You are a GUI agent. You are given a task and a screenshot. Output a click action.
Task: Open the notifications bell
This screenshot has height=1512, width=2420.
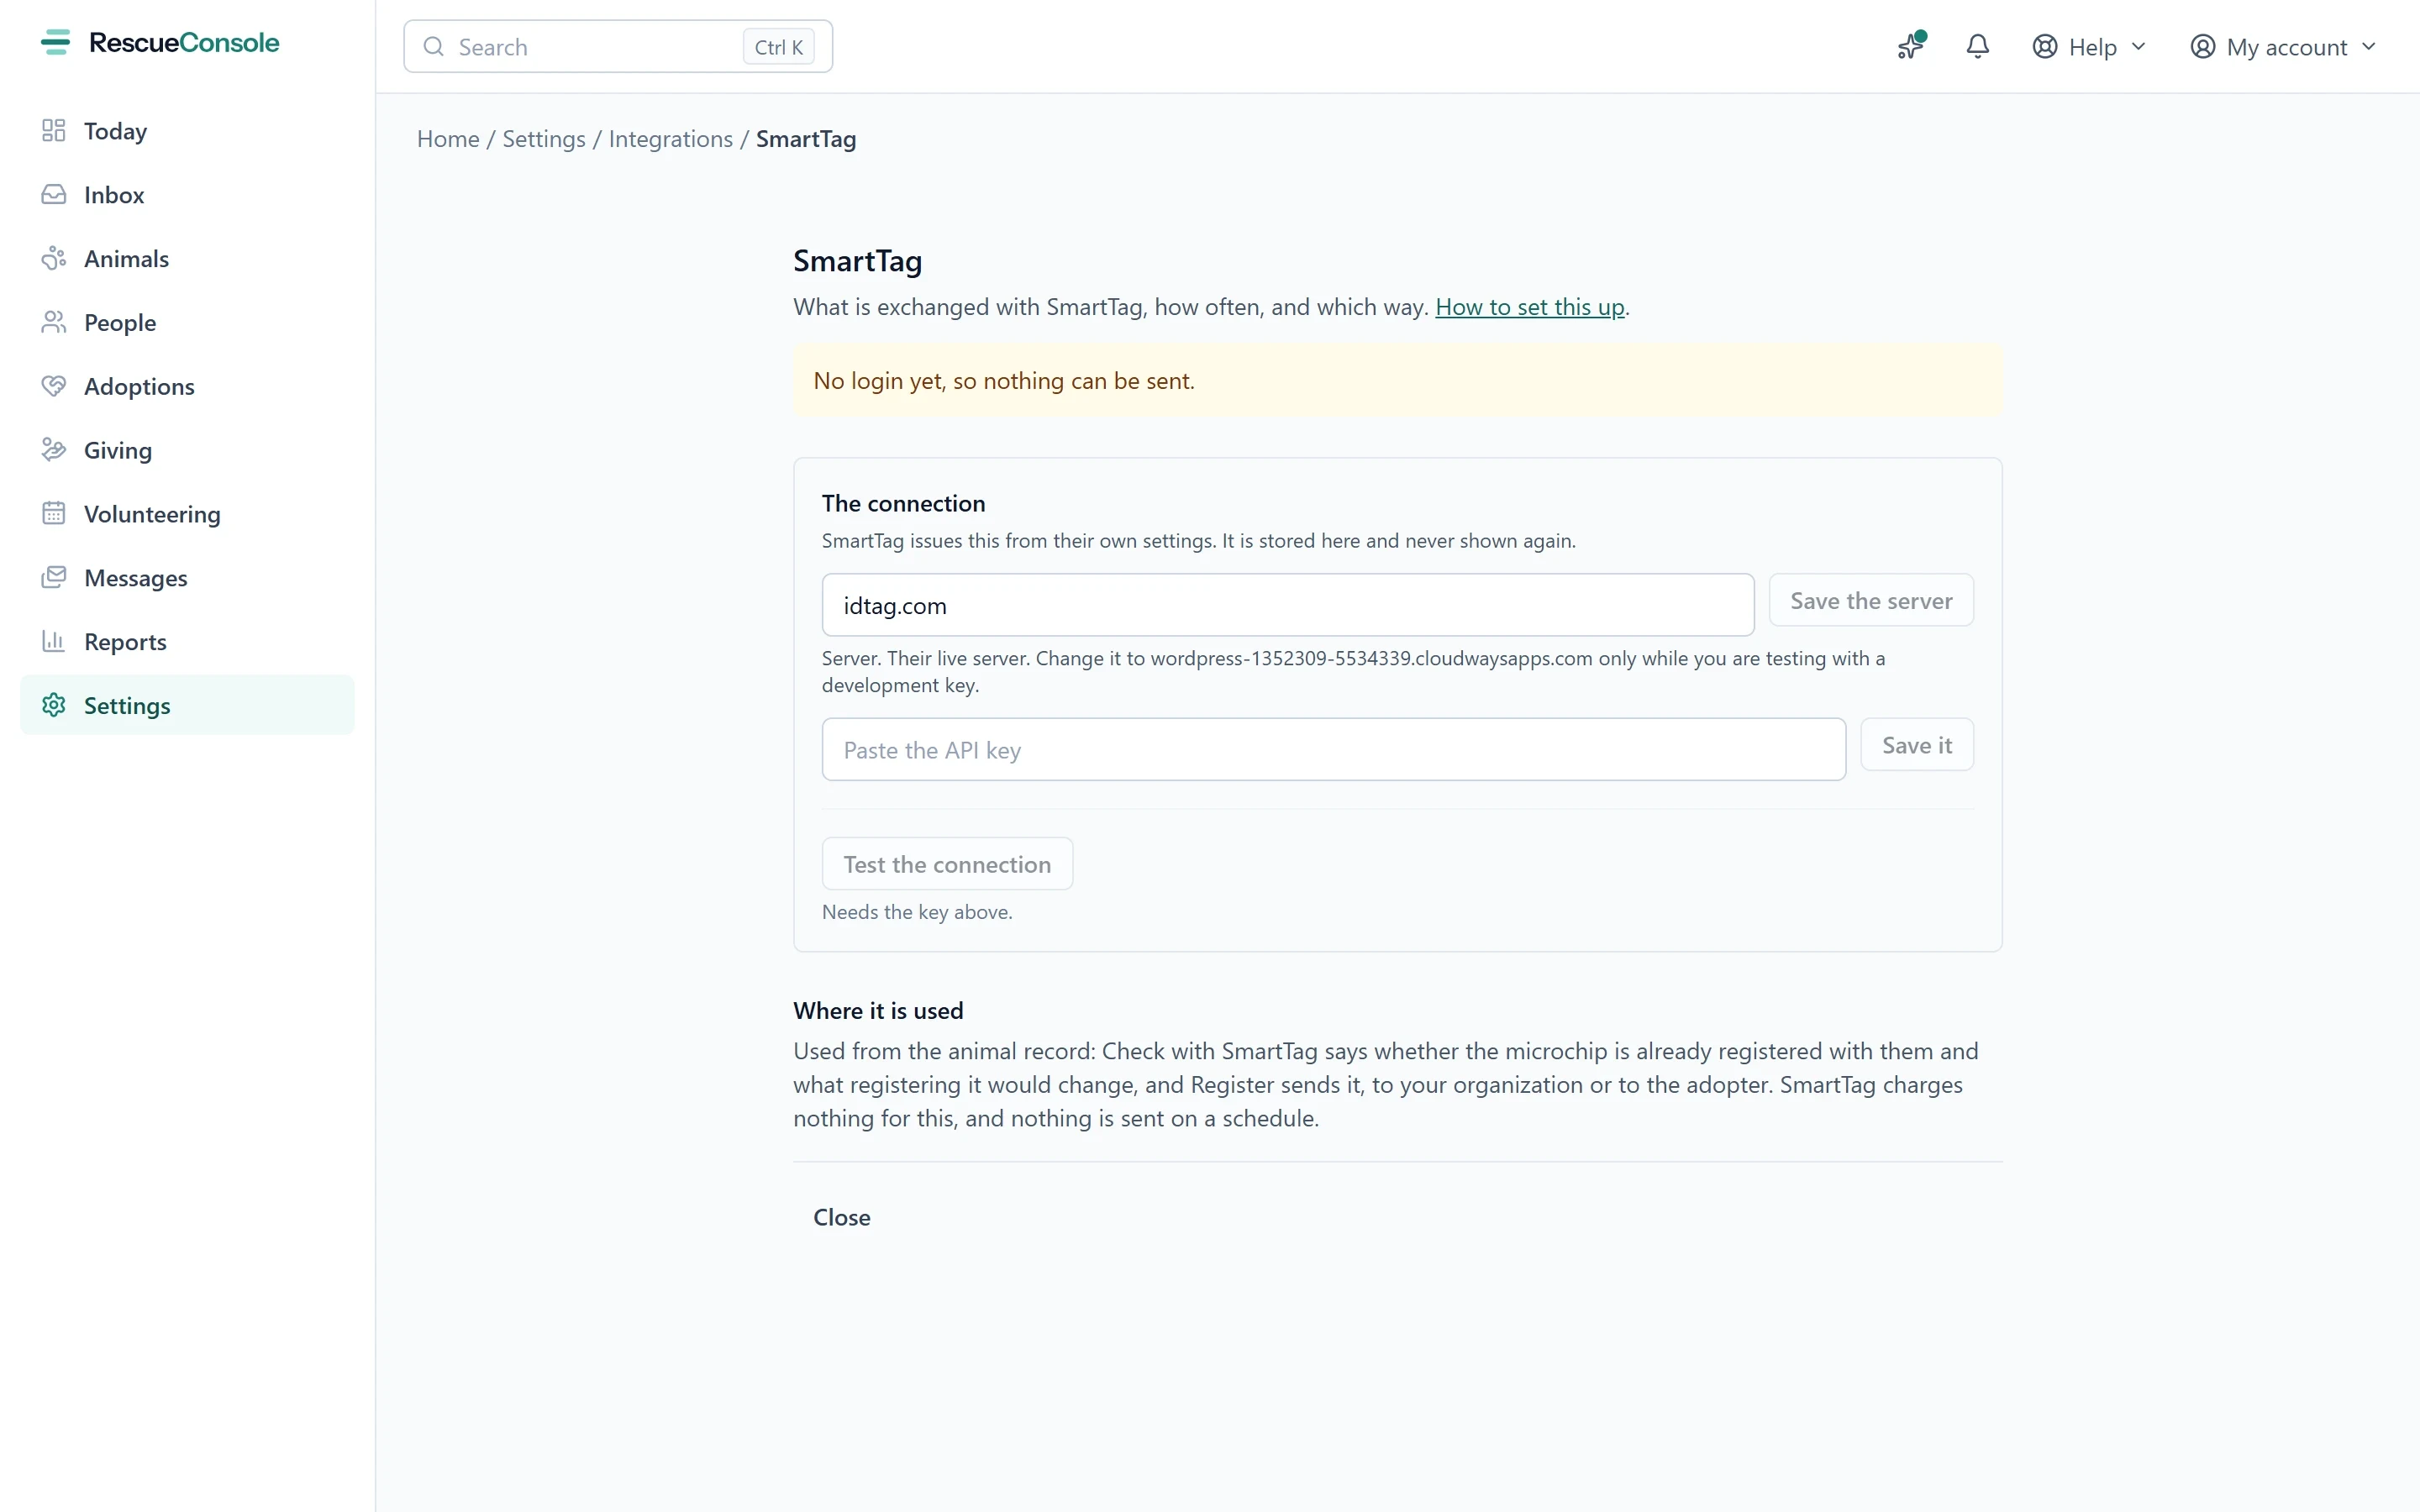click(1978, 46)
